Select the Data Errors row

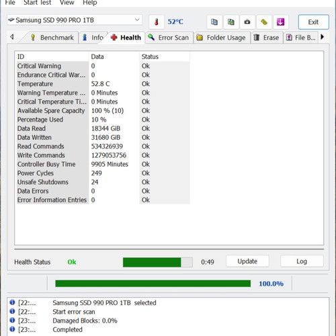coord(103,191)
